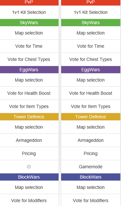The image size is (121, 206).
Task: Choose left SkyWars Vote for Time
Action: coord(29,46)
